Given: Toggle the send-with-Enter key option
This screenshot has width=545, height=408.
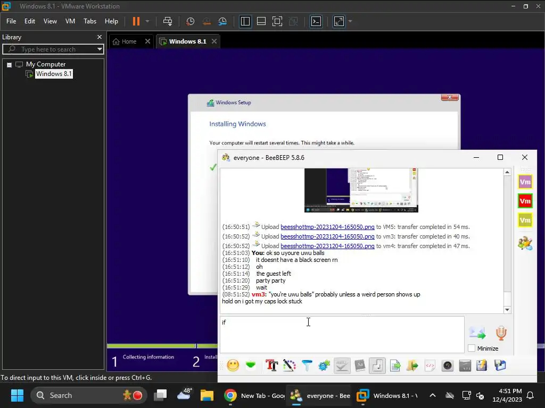Looking at the screenshot, I should click(377, 365).
